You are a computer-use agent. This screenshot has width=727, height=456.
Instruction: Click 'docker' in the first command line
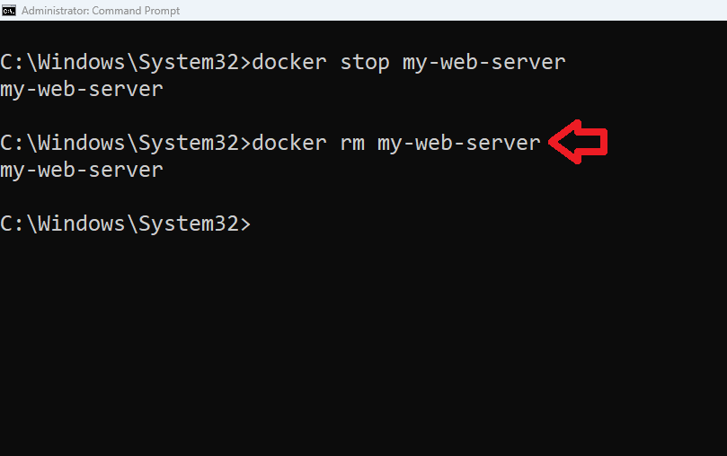289,62
